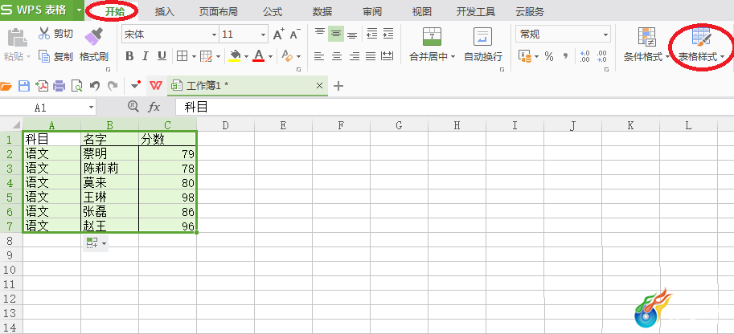Export to PDF with the red PDF icon

pyautogui.click(x=42, y=86)
